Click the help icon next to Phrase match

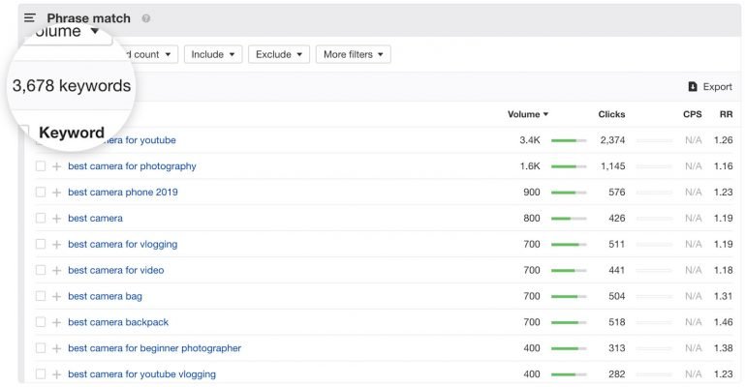146,18
